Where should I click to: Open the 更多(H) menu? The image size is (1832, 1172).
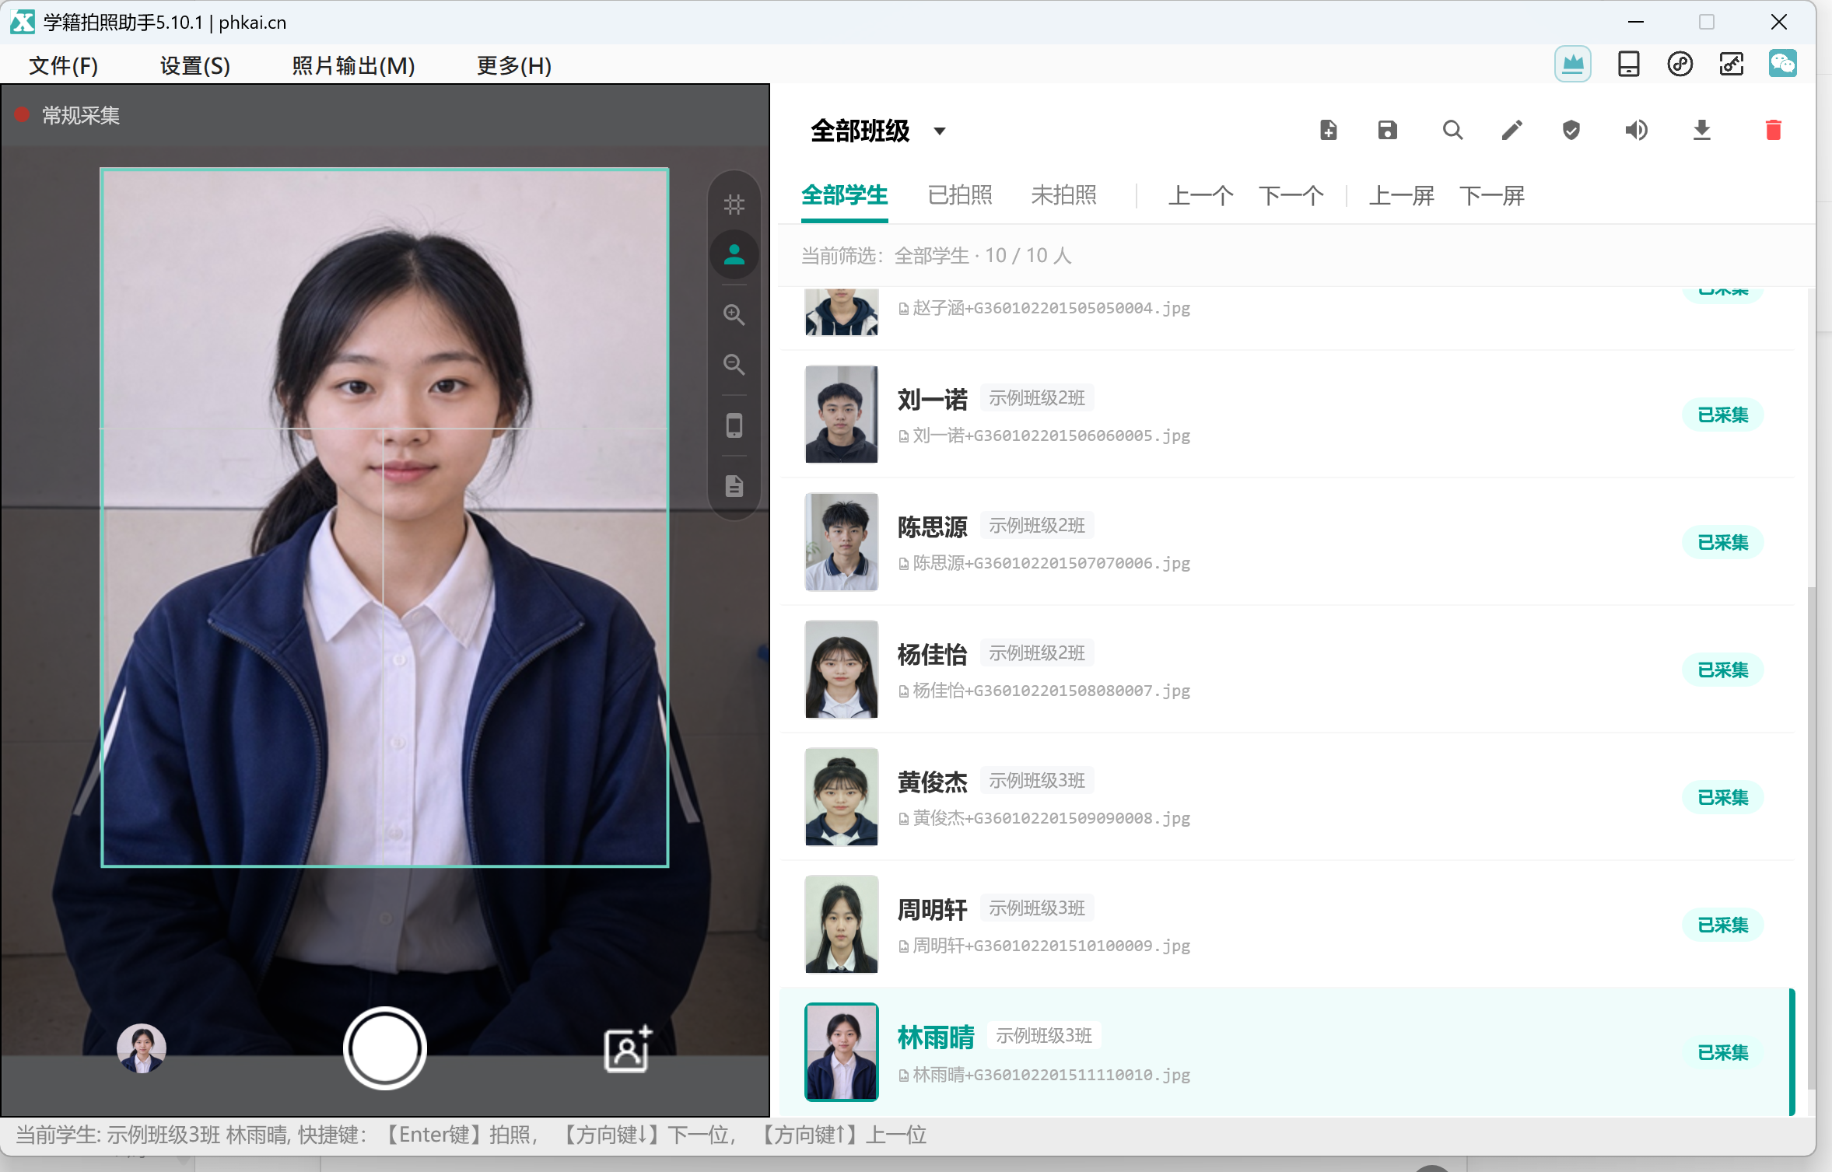click(x=513, y=65)
